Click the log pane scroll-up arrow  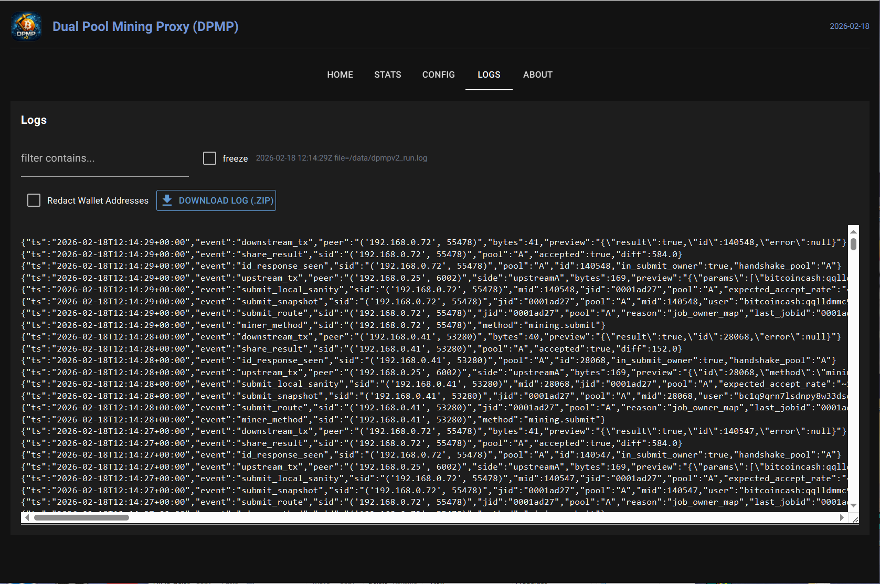[x=853, y=231]
